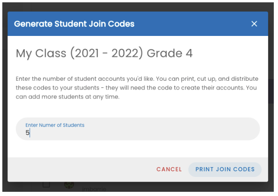Select the jmbarrie username below the dialog
This screenshot has width=278, height=196.
(x=94, y=189)
